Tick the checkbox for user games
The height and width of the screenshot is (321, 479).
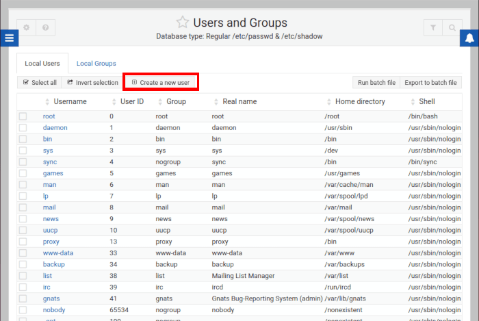pyautogui.click(x=23, y=173)
